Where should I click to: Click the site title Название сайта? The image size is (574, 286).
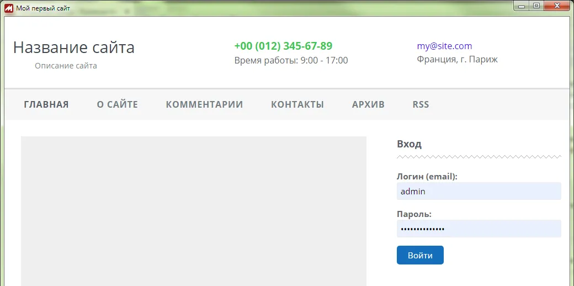(x=73, y=47)
